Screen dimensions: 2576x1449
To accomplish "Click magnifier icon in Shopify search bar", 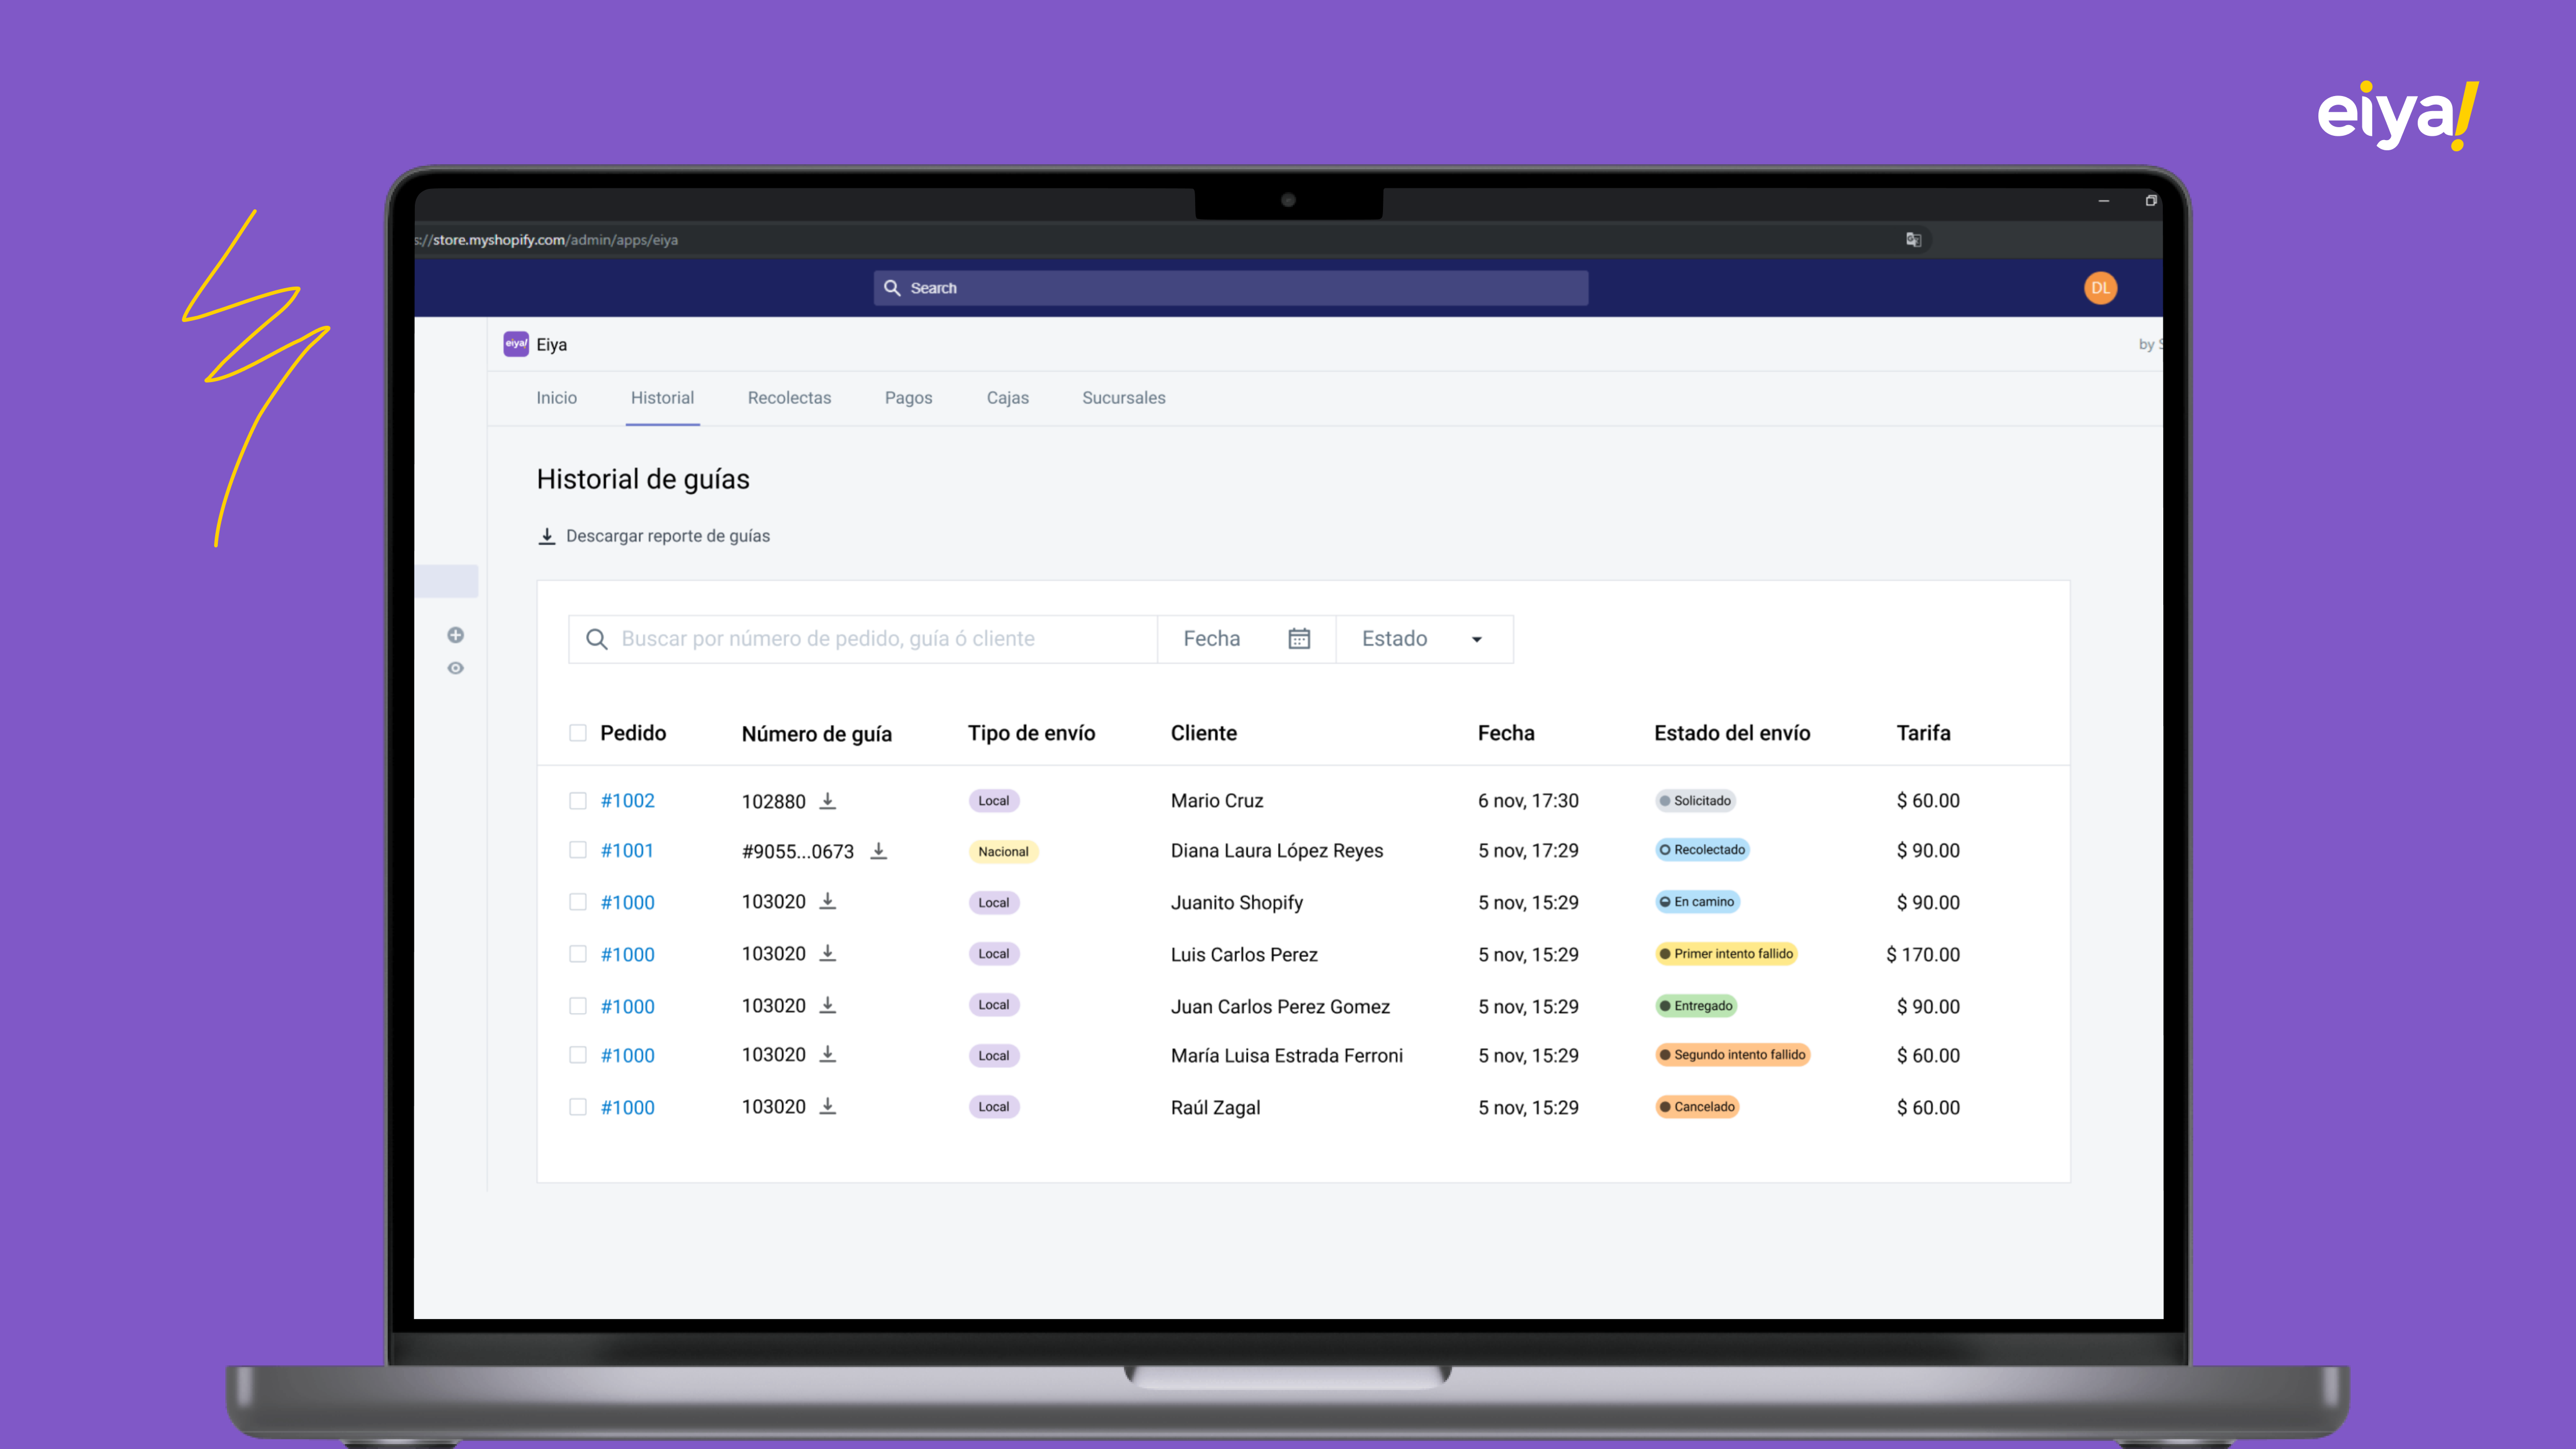I will tap(892, 288).
